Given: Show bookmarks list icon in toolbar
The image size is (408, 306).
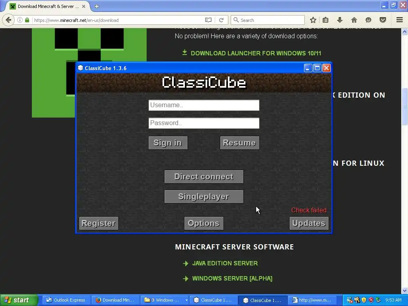Looking at the screenshot, I should pyautogui.click(x=326, y=20).
